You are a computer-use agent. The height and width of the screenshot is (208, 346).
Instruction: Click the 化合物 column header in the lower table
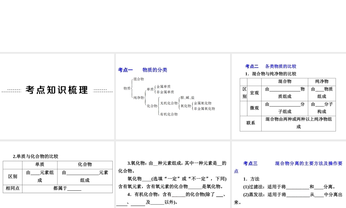(85, 164)
